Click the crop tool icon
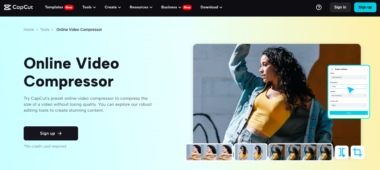 357,152
